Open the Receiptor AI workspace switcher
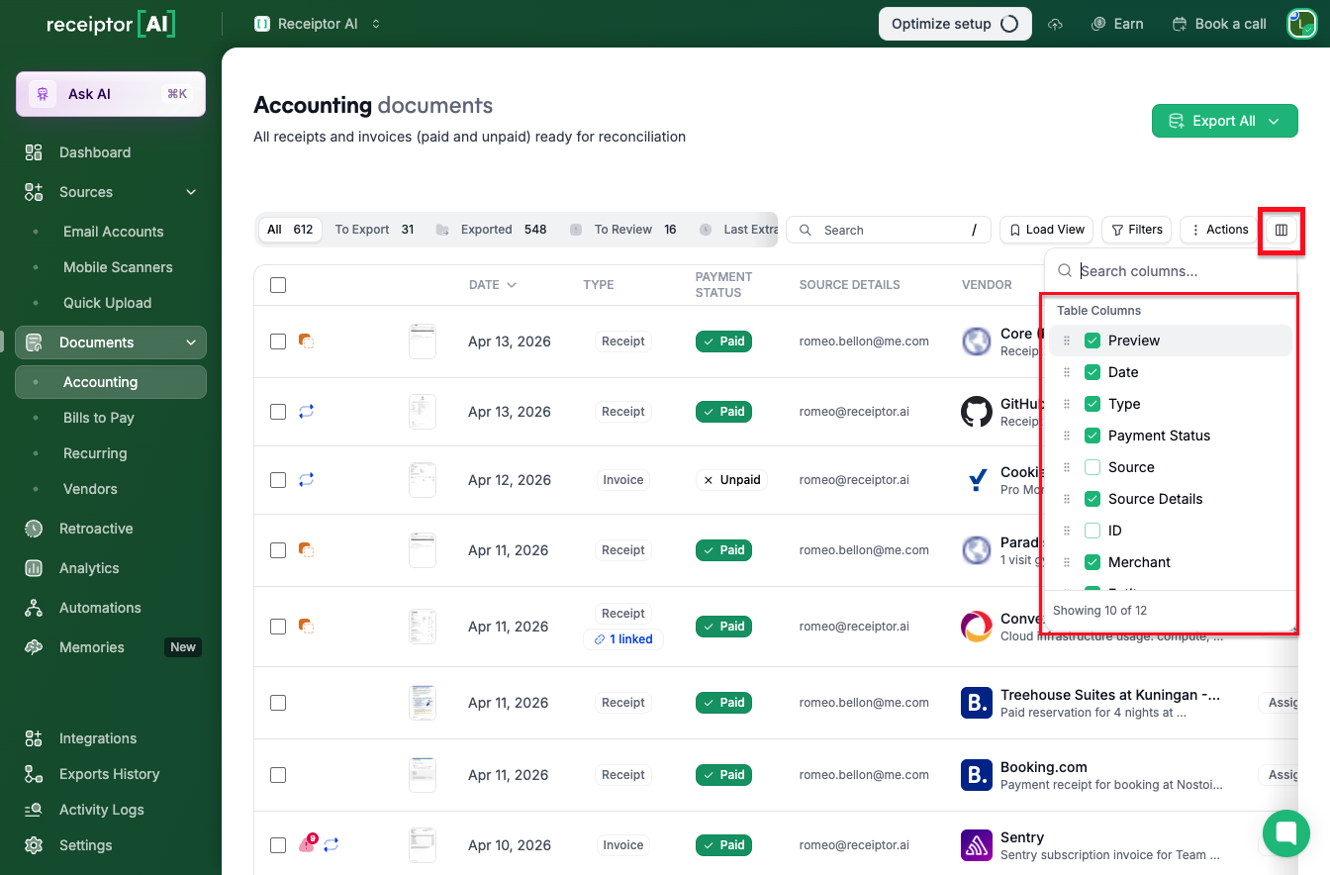 point(317,24)
